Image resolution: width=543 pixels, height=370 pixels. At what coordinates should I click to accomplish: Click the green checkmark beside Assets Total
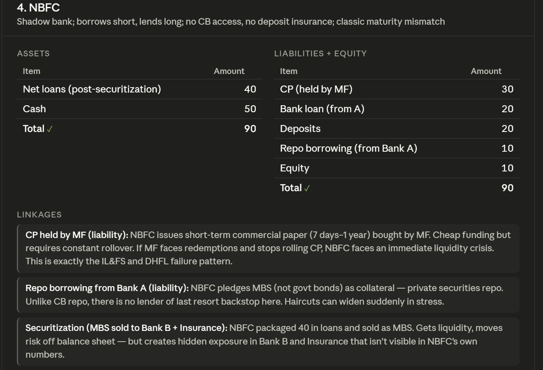pyautogui.click(x=50, y=129)
